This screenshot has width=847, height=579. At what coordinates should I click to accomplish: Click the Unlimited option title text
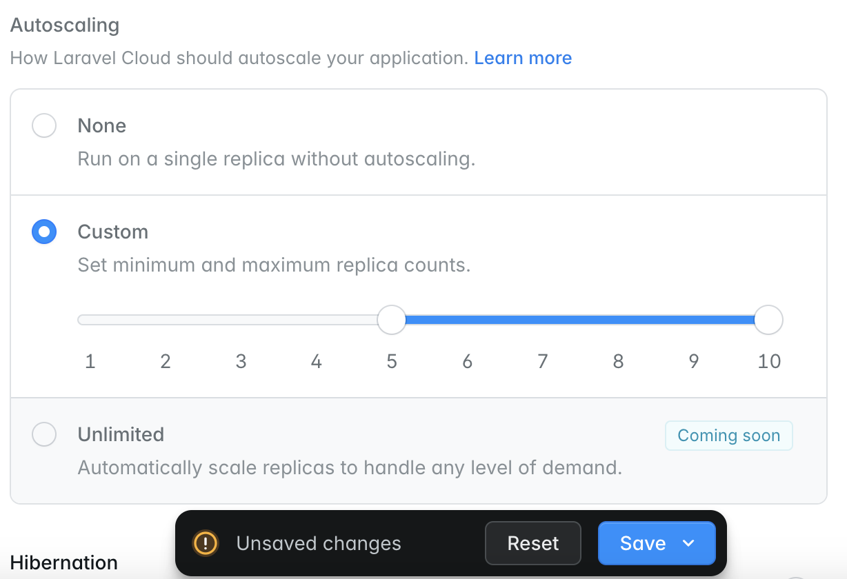pyautogui.click(x=121, y=435)
